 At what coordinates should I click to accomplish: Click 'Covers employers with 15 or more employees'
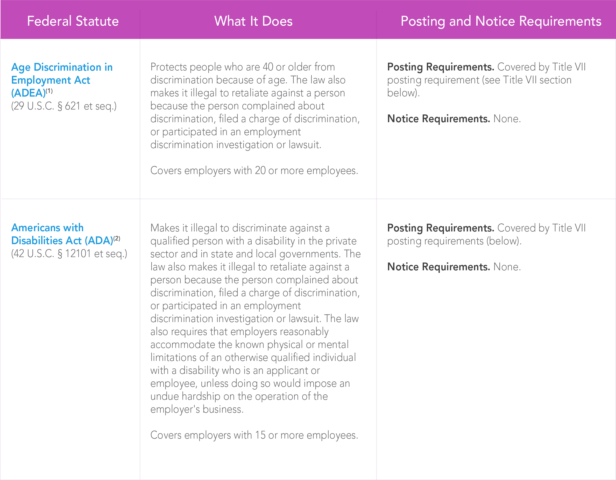point(254,435)
